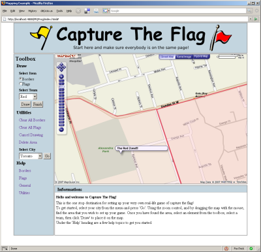Switch to Street Map view
Image resolution: width=261 pixels, height=252 pixels.
167,57
